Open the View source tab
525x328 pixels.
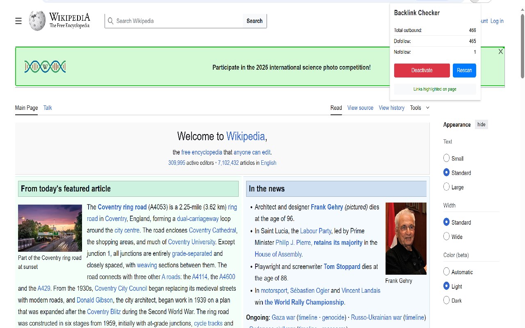click(x=360, y=108)
